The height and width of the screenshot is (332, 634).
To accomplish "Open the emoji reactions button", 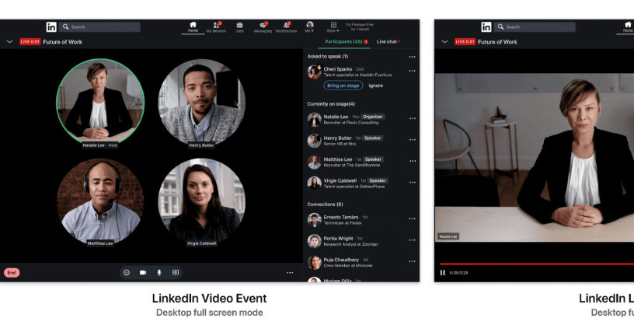I will tap(127, 273).
